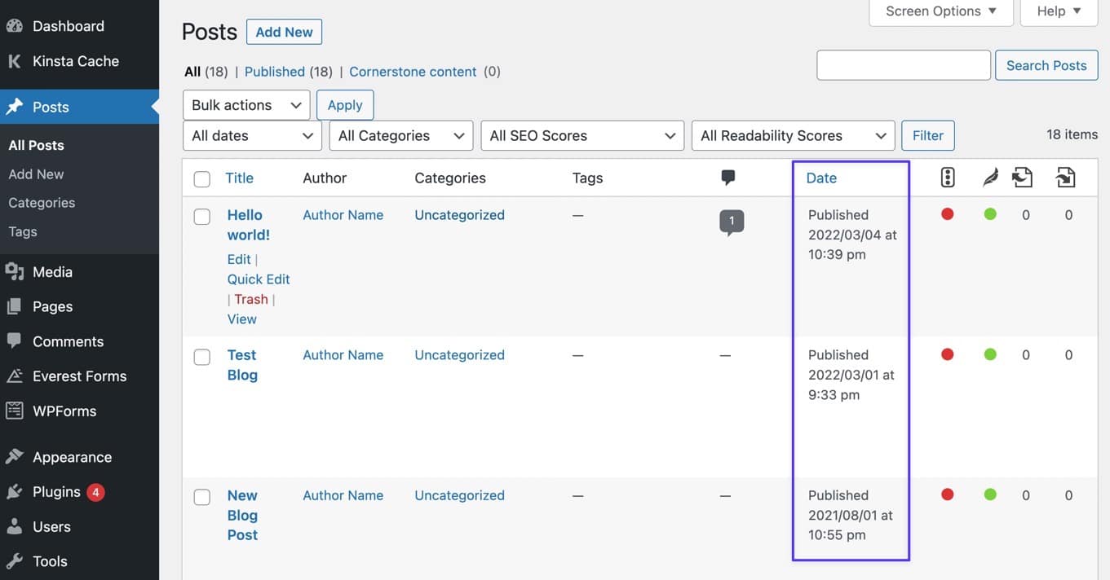
Task: Check the select-all posts checkbox
Action: [201, 178]
